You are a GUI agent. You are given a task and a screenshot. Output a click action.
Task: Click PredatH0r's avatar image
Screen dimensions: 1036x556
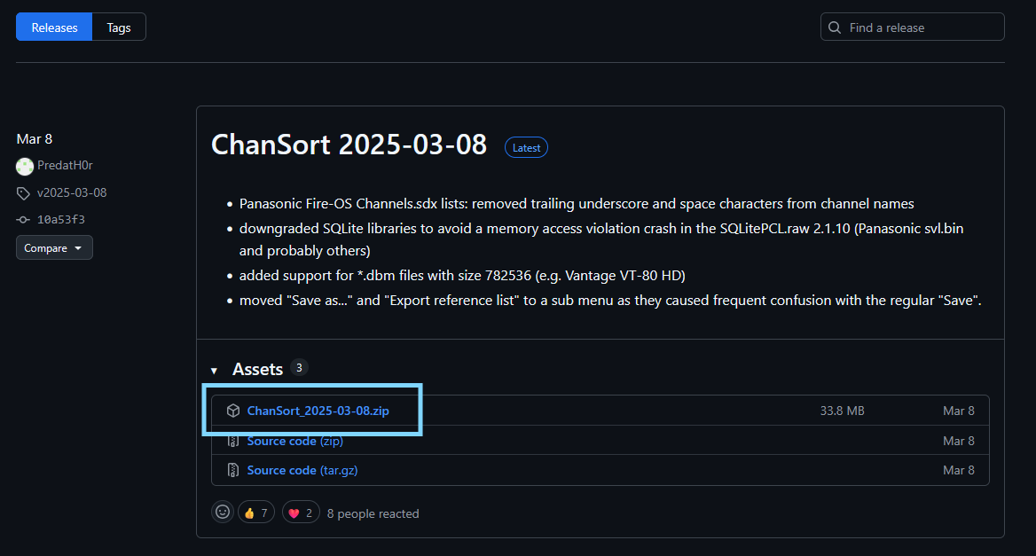[25, 167]
